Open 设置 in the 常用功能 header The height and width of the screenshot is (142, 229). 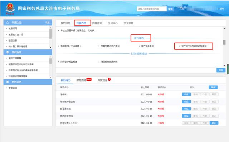(x=47, y=22)
